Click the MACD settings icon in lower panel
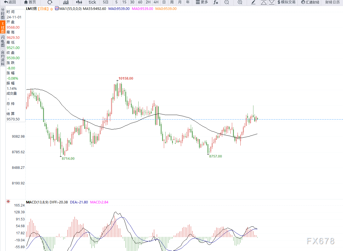Image resolution: width=343 pixels, height=251 pixels. [8, 201]
